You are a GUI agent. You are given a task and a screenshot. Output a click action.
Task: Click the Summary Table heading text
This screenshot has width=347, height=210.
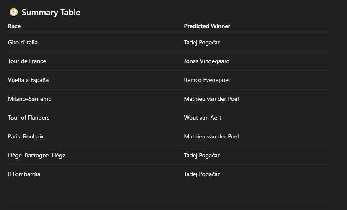51,13
